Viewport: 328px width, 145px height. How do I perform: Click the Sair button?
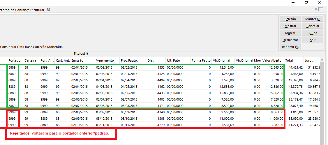(313, 40)
